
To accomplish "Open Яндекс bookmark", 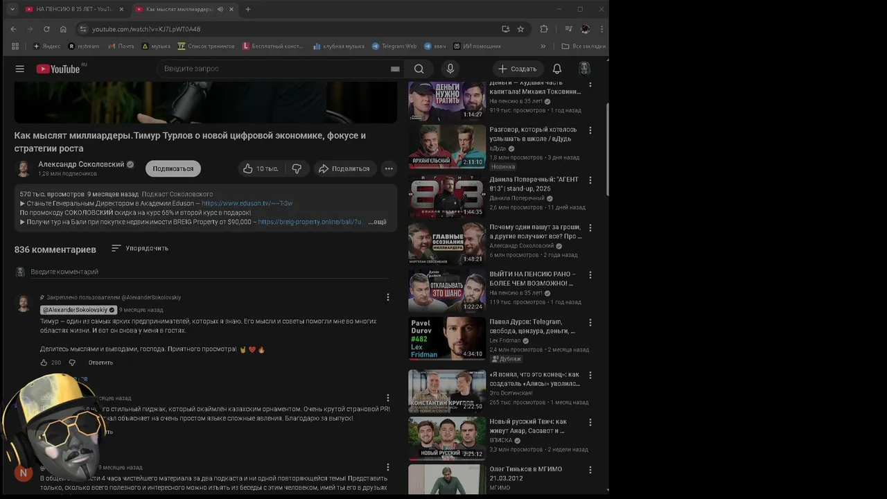I will click(47, 46).
